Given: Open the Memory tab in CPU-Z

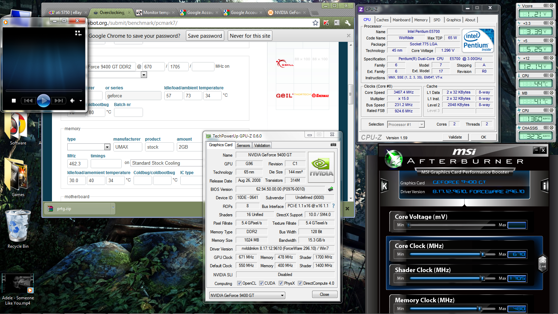Looking at the screenshot, I should pos(421,20).
